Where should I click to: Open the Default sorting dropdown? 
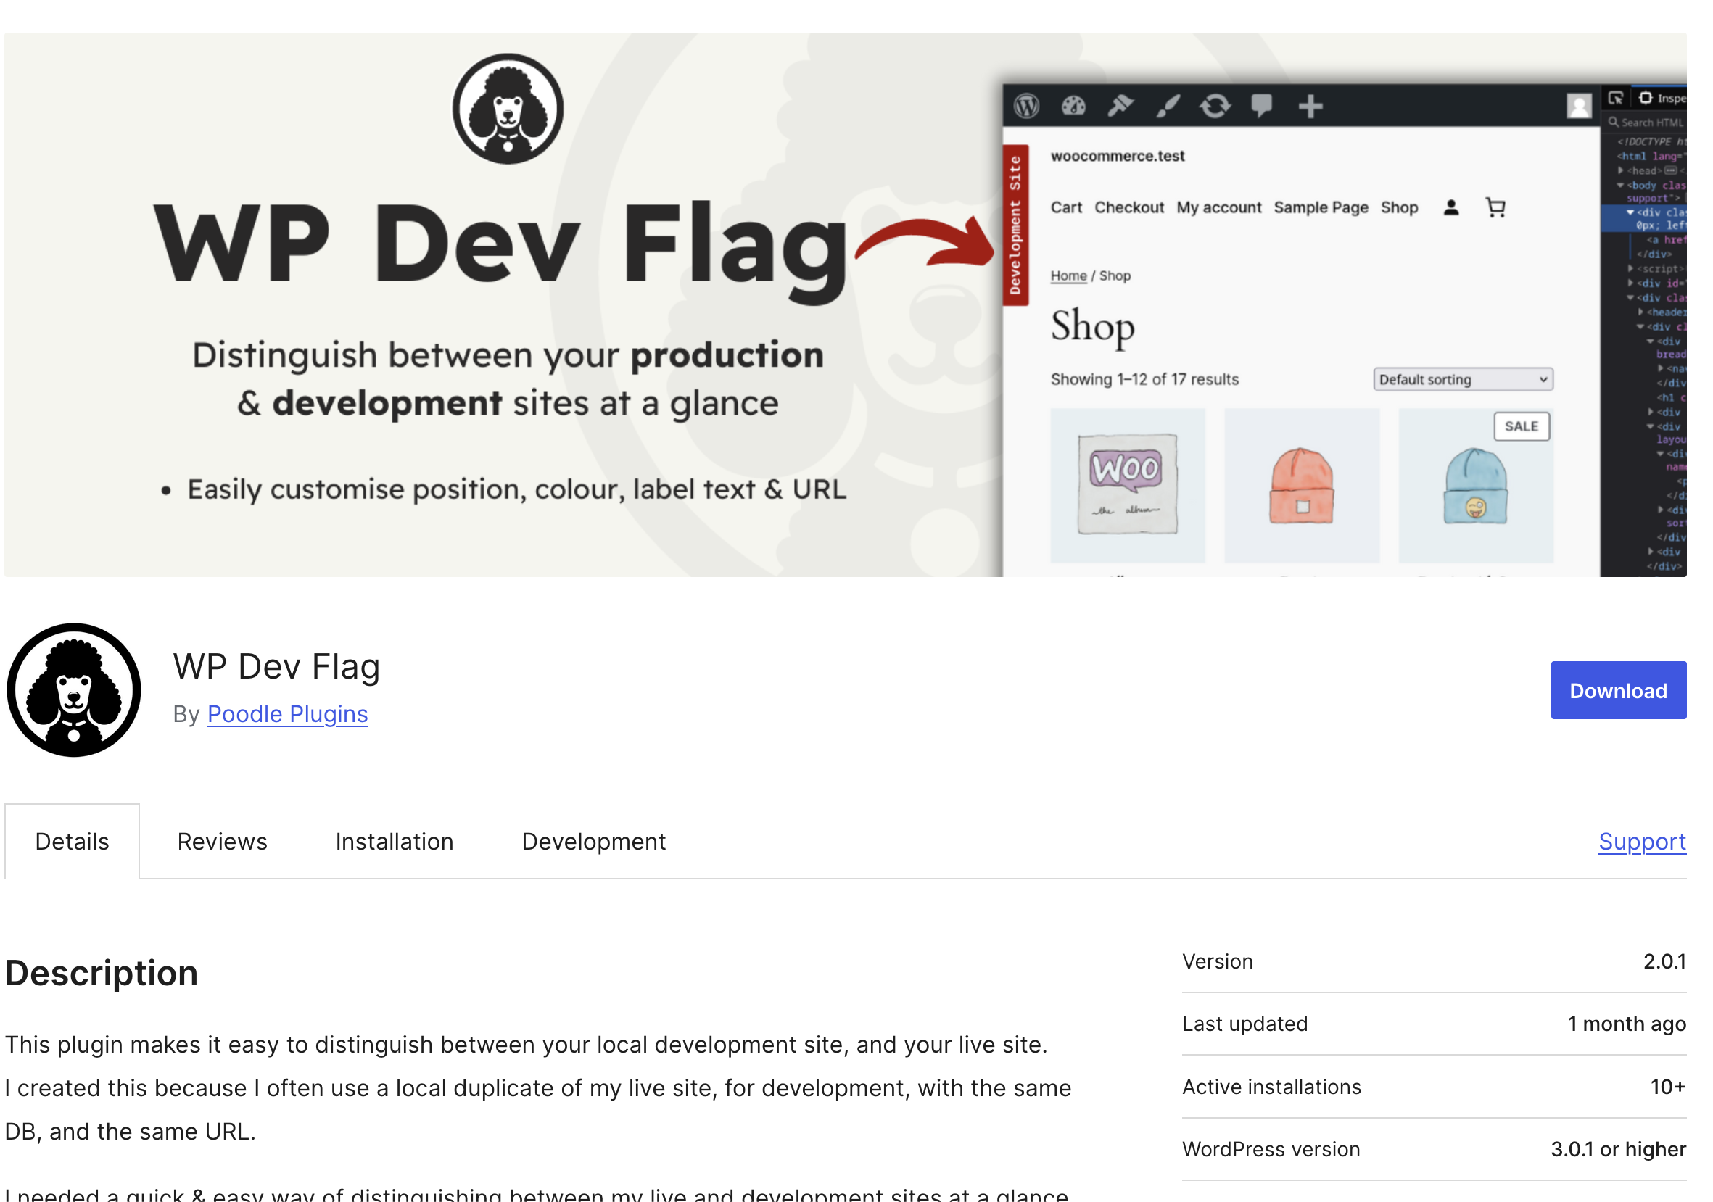1463,380
